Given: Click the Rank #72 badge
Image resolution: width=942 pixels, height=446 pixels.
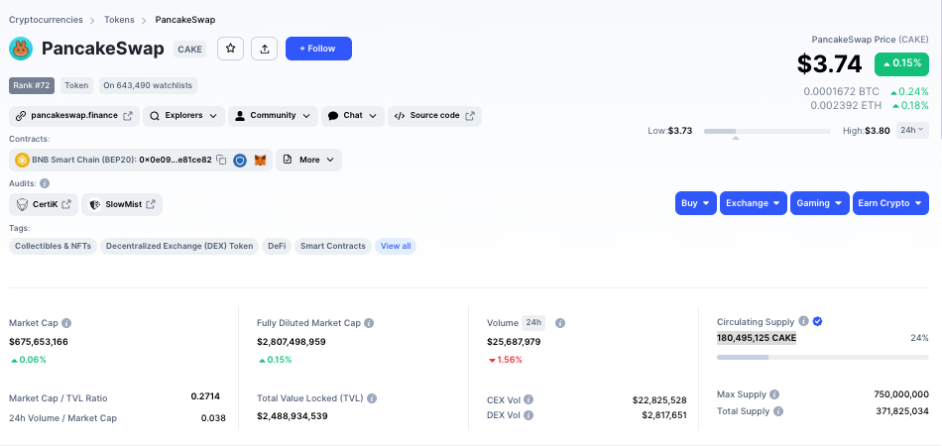Looking at the screenshot, I should click(x=32, y=86).
